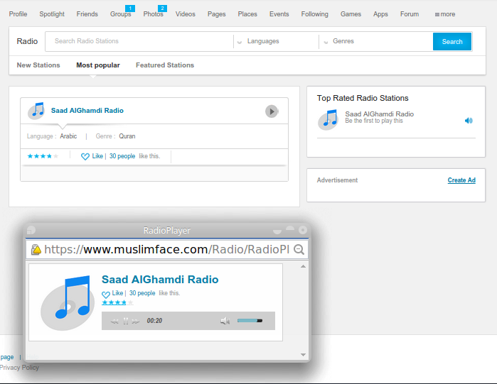497x384 pixels.
Task: Click the music note thumbnail in Top Rated list
Action: click(328, 120)
